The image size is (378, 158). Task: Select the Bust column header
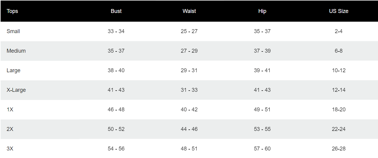pos(116,11)
